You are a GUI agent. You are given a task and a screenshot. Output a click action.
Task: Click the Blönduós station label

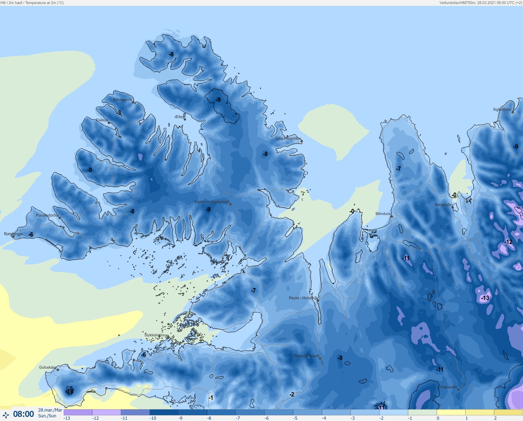tap(383, 214)
